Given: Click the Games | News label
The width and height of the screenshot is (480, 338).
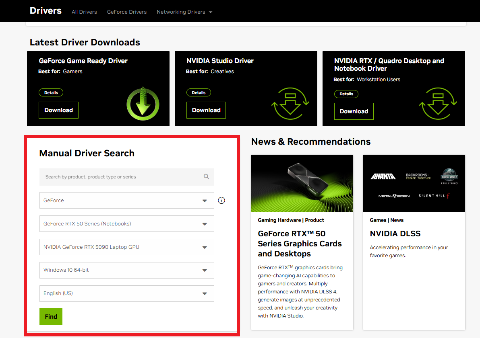Looking at the screenshot, I should pos(387,220).
